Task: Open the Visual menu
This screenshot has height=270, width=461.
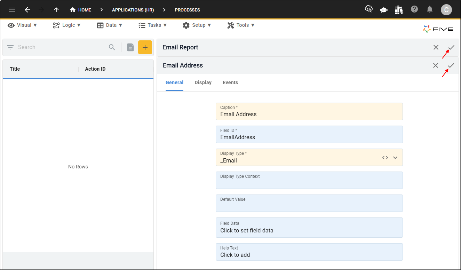Action: [x=22, y=25]
